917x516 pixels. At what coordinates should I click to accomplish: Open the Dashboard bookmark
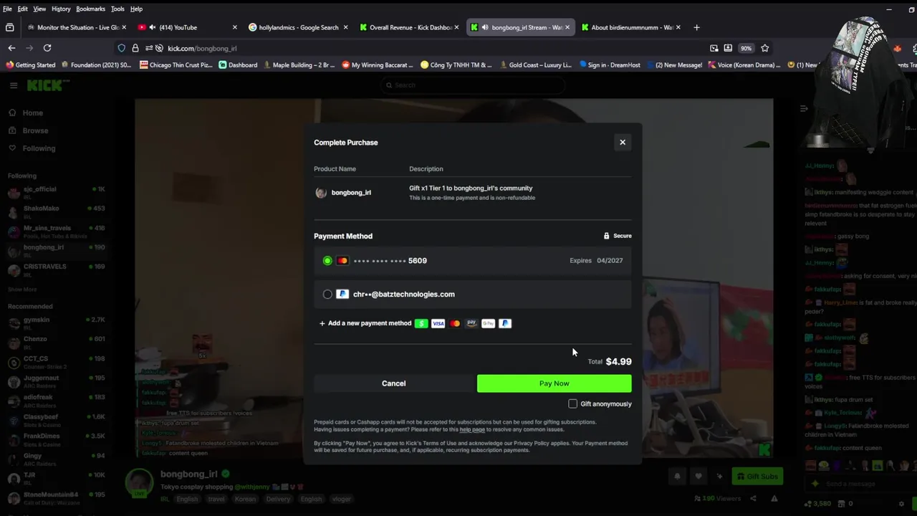coord(238,65)
